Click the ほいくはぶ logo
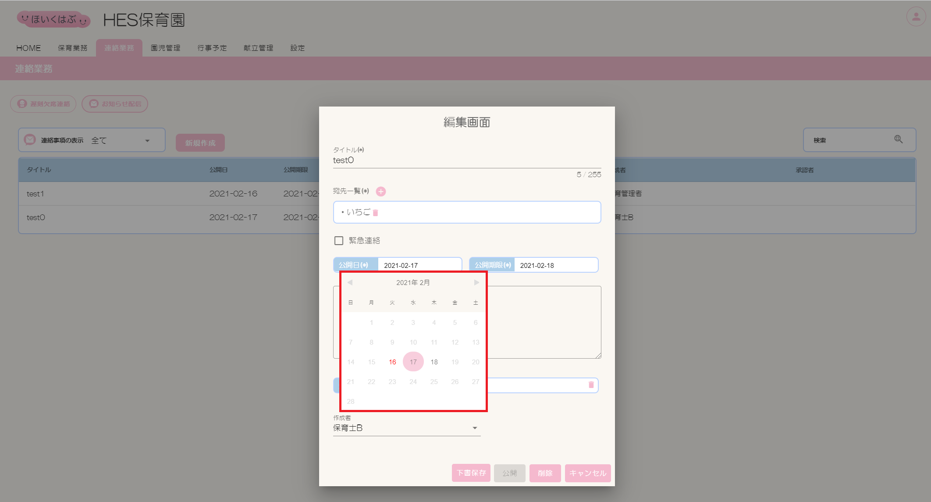 pos(53,19)
